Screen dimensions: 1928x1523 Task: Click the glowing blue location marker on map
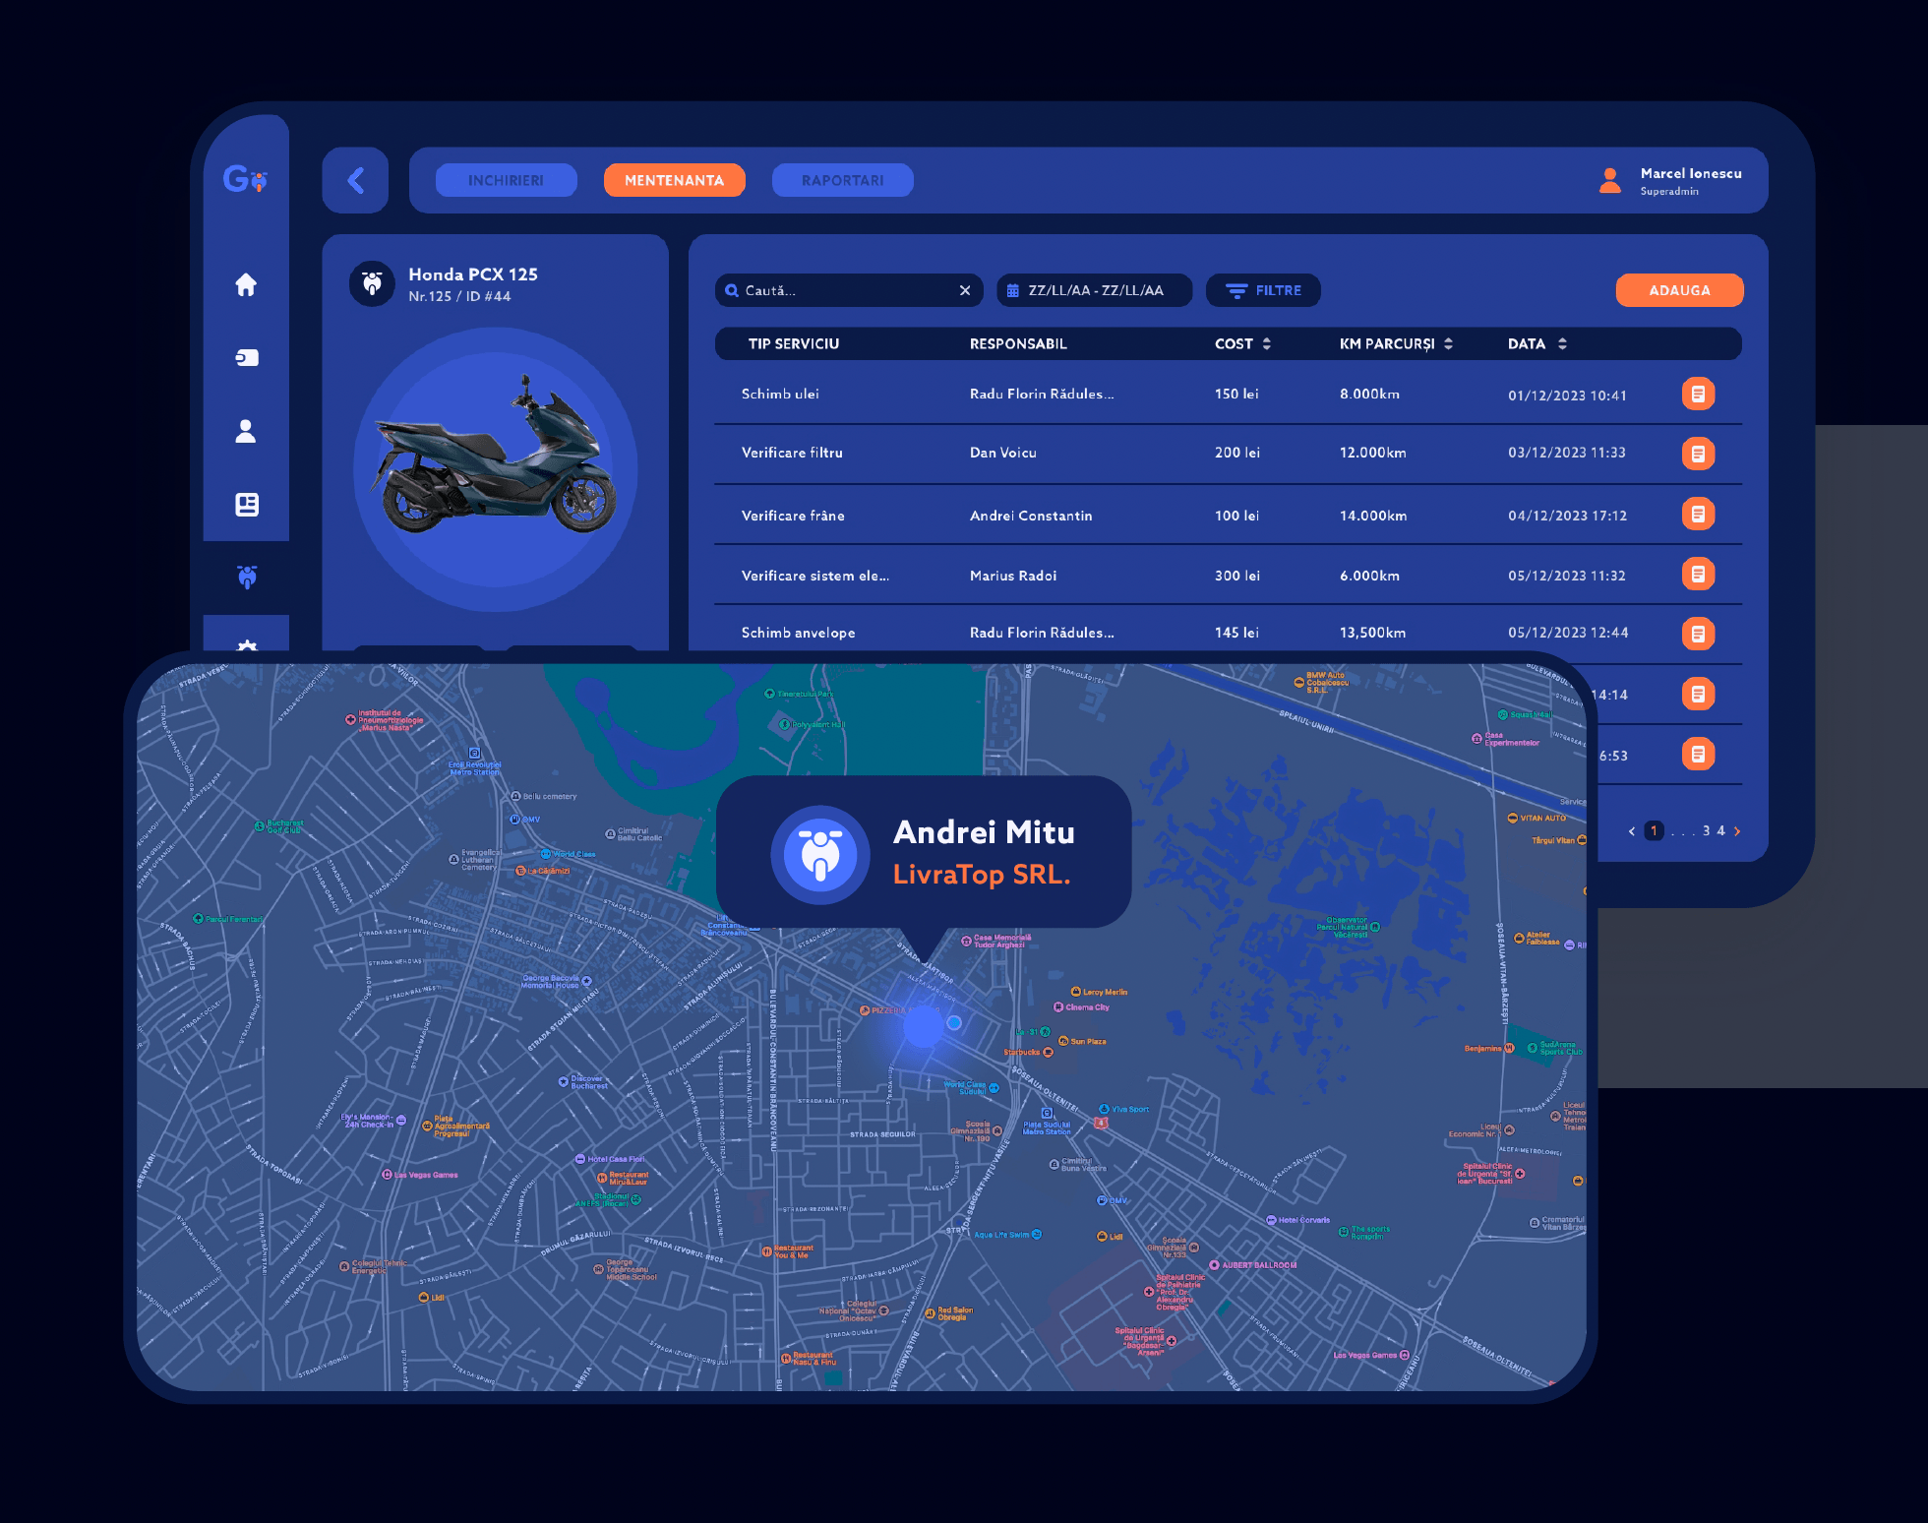click(923, 1027)
